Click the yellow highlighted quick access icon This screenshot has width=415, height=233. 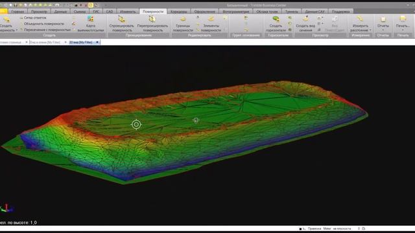(91, 5)
